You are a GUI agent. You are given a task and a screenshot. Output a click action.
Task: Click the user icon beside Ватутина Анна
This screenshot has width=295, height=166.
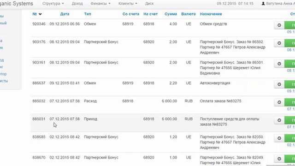263,3
